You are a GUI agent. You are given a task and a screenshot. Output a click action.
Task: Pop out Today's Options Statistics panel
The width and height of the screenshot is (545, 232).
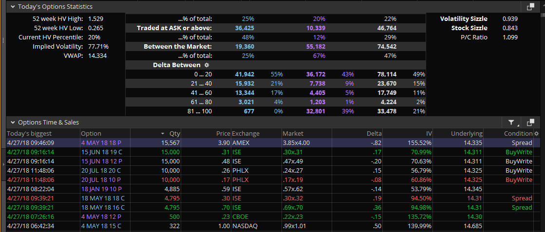tap(530, 7)
